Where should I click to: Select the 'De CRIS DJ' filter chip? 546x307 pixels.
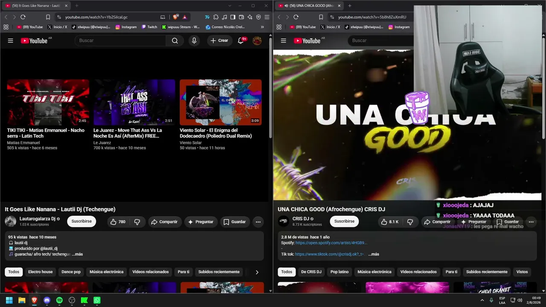311,272
